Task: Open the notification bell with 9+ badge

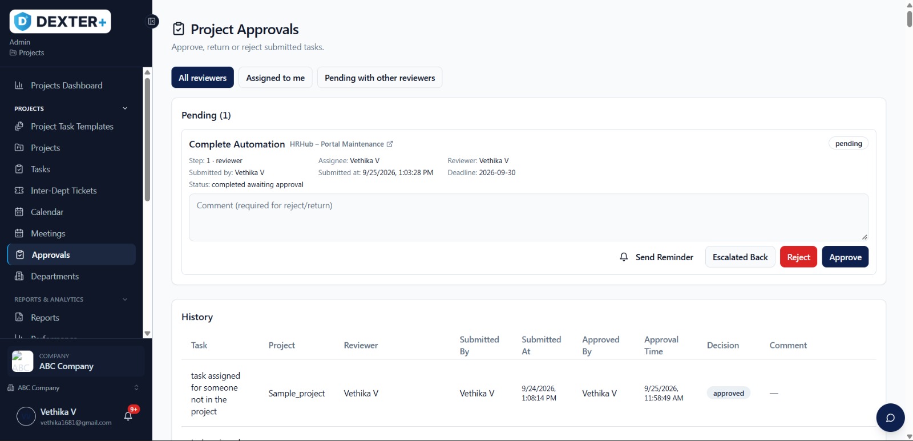Action: pyautogui.click(x=128, y=416)
